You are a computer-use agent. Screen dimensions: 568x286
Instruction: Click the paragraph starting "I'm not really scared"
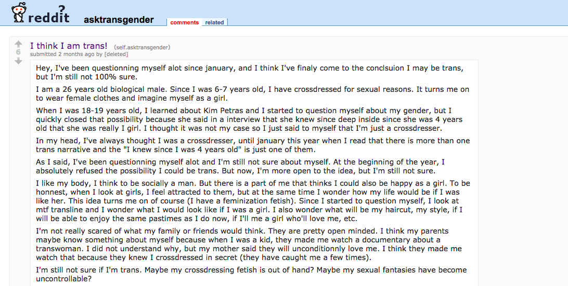coord(249,244)
